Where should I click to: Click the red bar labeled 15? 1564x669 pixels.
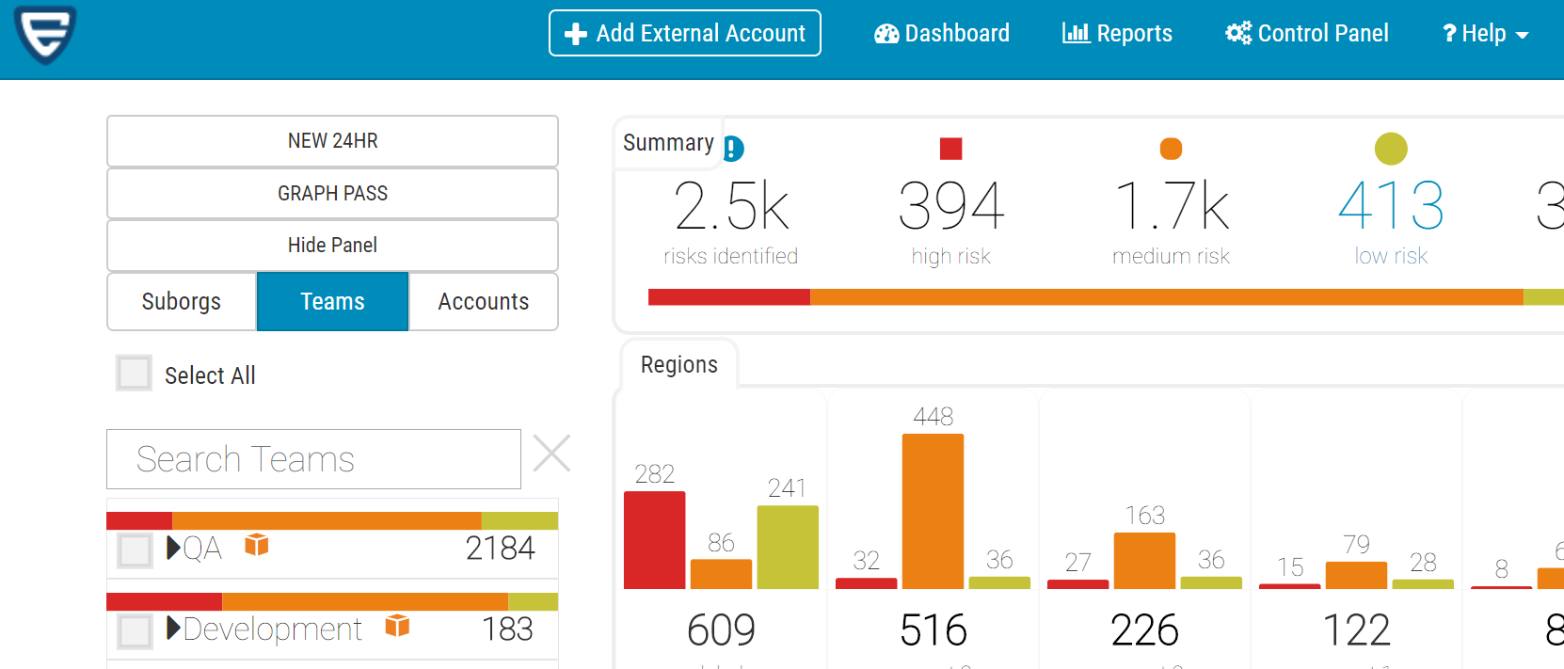click(1290, 586)
